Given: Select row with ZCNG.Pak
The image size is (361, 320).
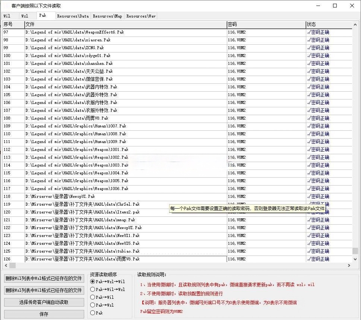Looking at the screenshot, I should (x=177, y=48).
